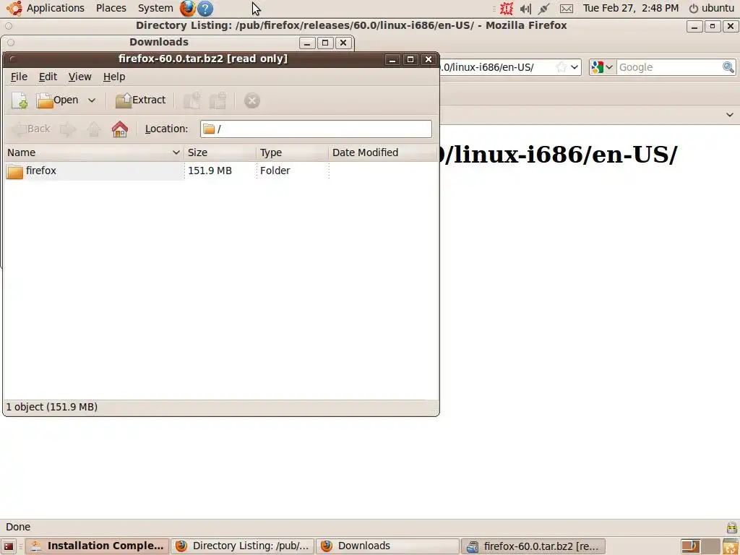Click the Add Folder to archive icon

[218, 100]
